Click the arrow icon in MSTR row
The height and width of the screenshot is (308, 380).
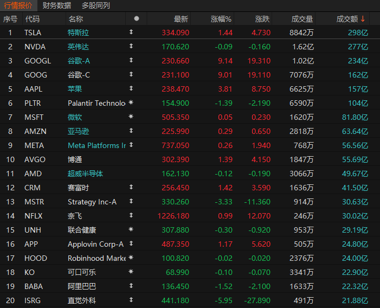coord(131,201)
